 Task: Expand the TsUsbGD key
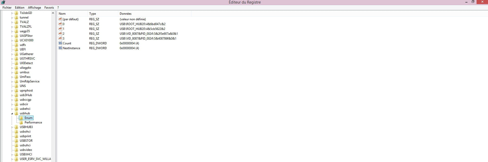click(x=12, y=13)
